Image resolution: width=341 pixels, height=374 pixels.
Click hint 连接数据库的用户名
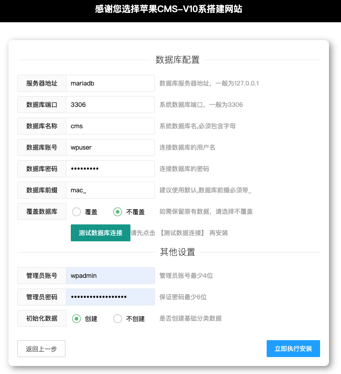[187, 147]
